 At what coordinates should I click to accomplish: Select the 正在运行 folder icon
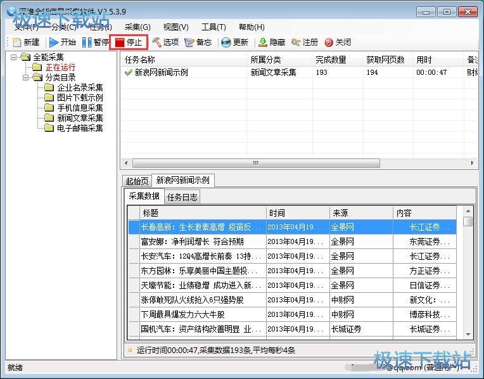click(37, 67)
